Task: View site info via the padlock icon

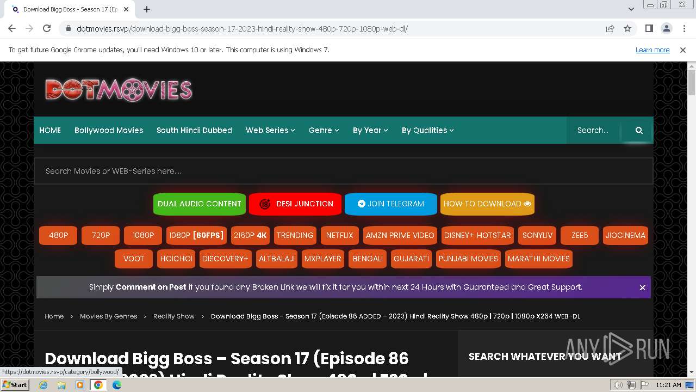Action: pos(68,29)
